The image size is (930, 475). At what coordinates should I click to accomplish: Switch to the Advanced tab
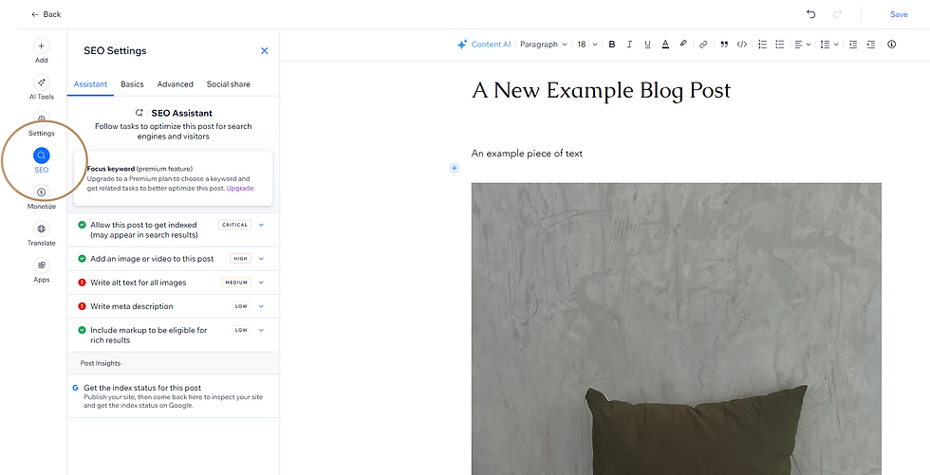(175, 84)
